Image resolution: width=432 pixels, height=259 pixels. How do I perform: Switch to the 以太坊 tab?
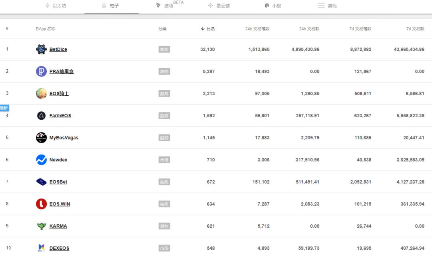pos(56,6)
